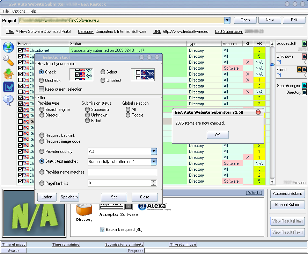Start Automatic Submit
This screenshot has height=254, width=308.
click(x=287, y=193)
